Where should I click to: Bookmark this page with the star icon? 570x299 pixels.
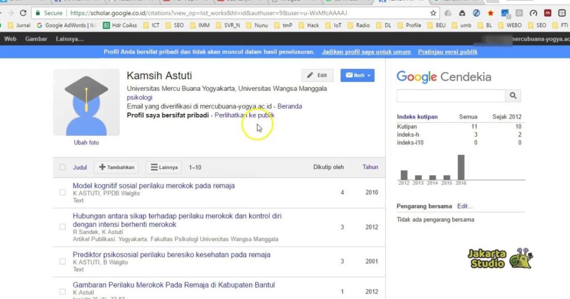[x=434, y=13]
